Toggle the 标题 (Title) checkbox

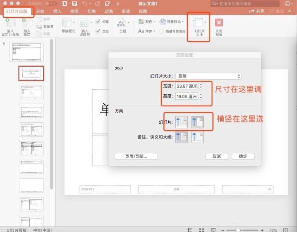pos(98,21)
